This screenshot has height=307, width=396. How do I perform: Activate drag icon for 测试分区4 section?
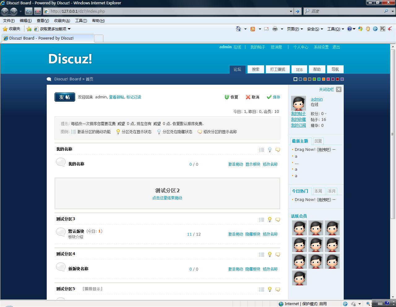pos(262,254)
